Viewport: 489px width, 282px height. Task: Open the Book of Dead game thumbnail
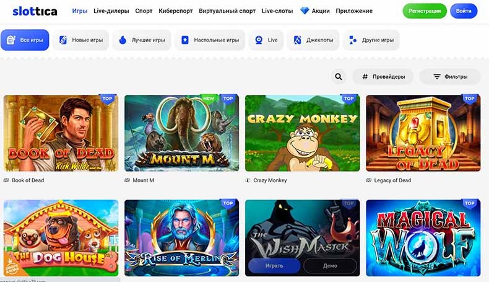coord(61,133)
